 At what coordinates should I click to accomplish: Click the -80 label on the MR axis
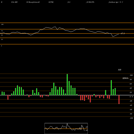pyautogui.click(x=131, y=114)
